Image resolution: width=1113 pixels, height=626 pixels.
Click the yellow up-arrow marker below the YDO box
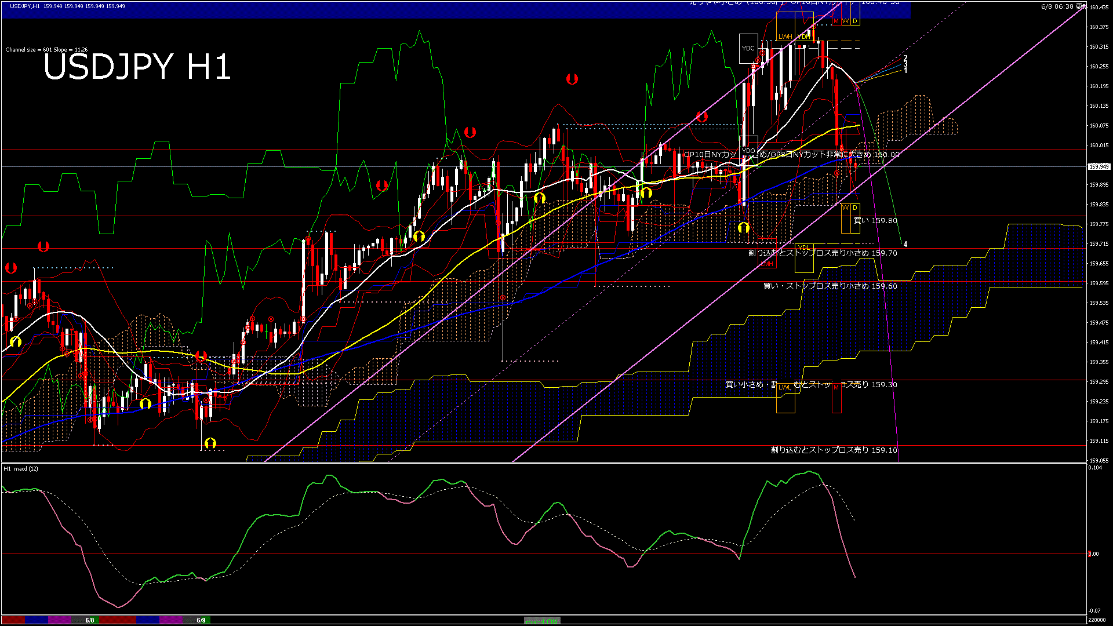click(744, 228)
